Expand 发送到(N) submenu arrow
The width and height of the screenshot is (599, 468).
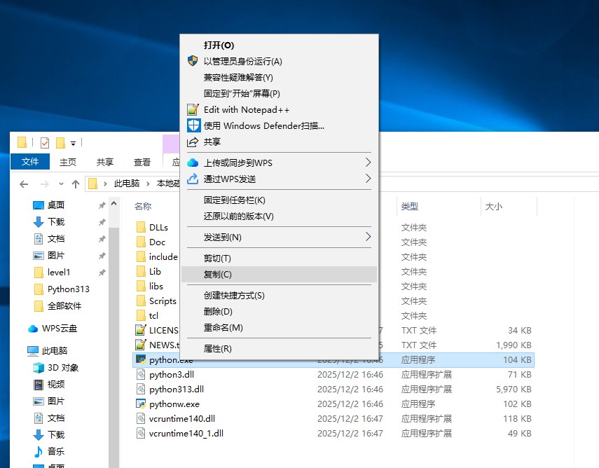pyautogui.click(x=368, y=237)
